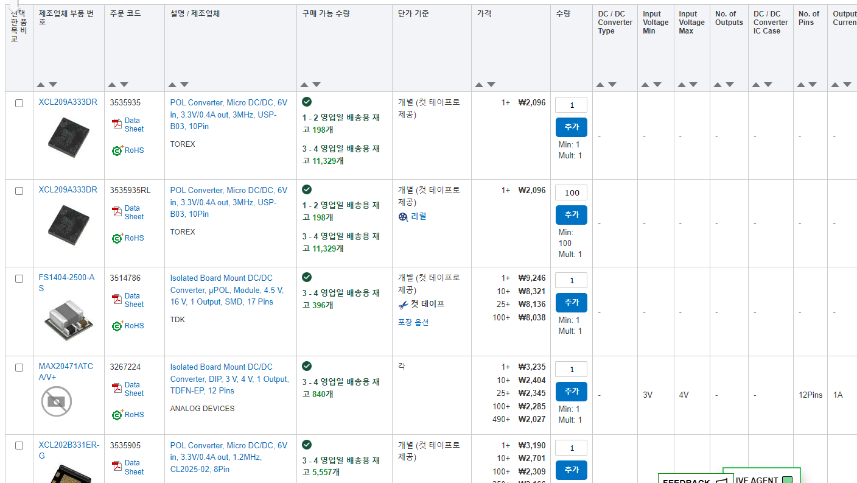
Task: Select checkbox for MAX20471ATCA/V+
Action: pyautogui.click(x=19, y=367)
